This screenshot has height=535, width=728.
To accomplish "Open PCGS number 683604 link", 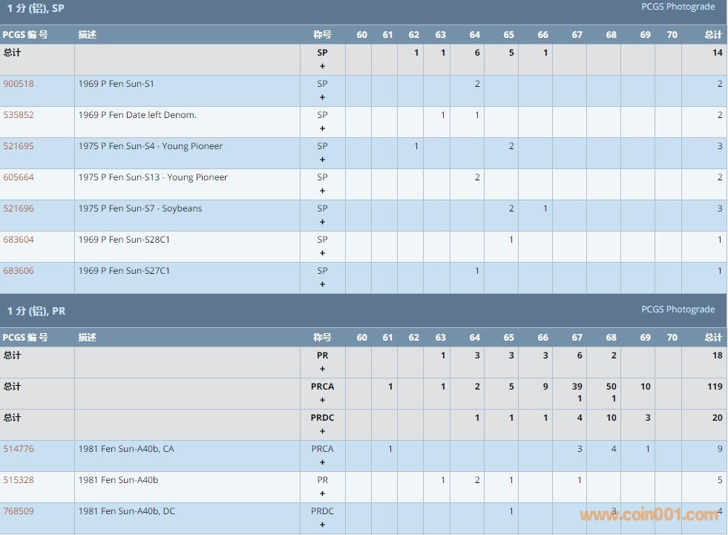I will (19, 240).
